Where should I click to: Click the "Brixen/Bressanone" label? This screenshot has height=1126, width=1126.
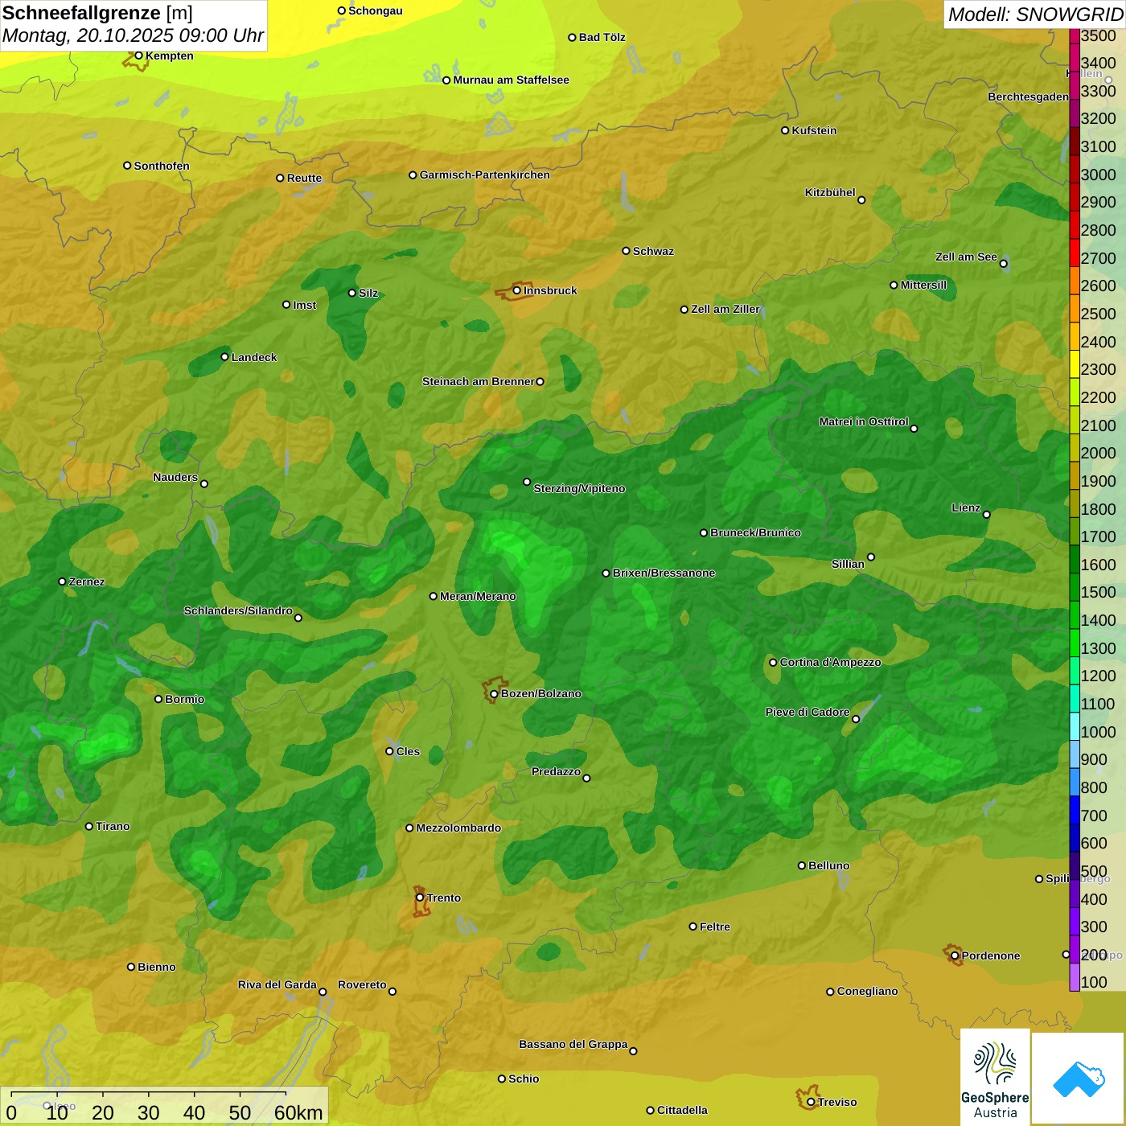664,573
